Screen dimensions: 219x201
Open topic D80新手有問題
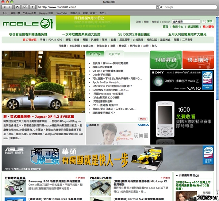101,75
